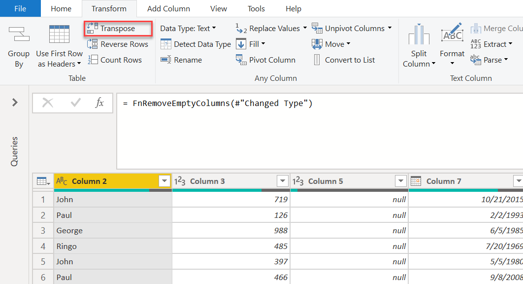The image size is (523, 284).
Task: Click the Convert to List icon
Action: click(317, 60)
